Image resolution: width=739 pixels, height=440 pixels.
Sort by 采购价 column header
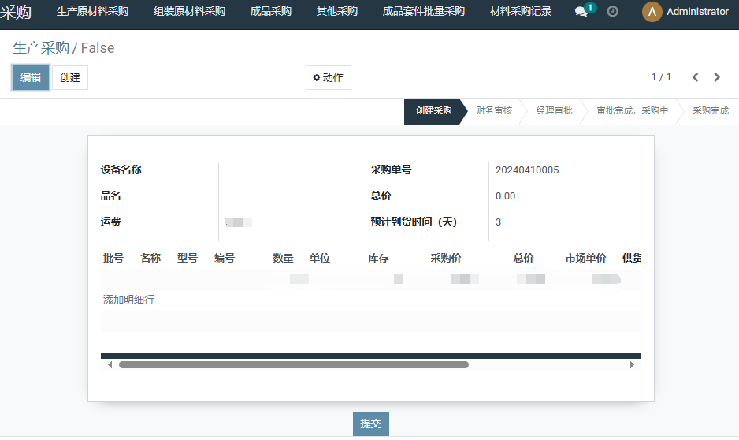coord(445,258)
